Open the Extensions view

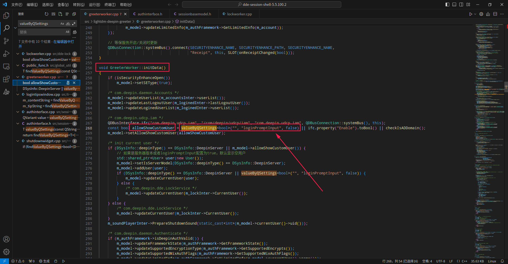pos(6,79)
